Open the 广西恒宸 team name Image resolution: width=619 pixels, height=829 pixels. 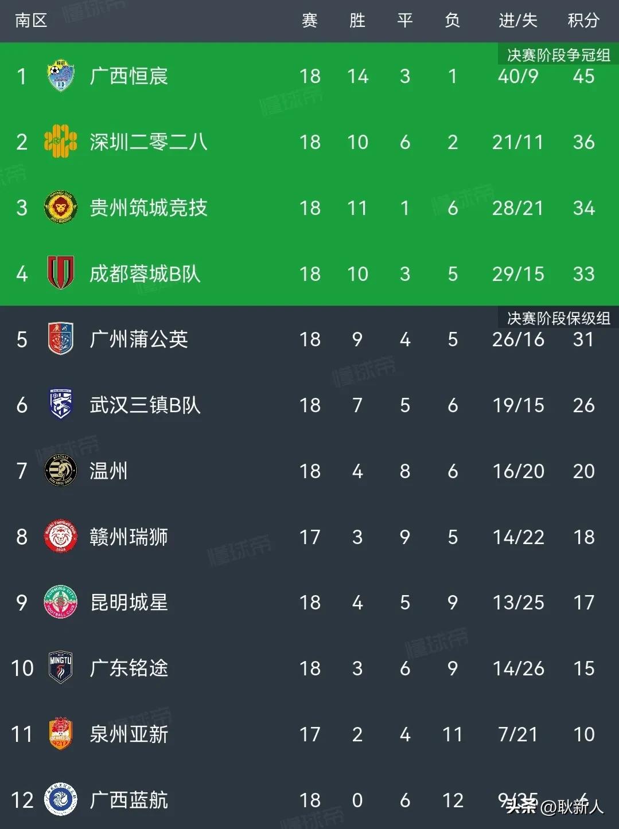pyautogui.click(x=129, y=76)
